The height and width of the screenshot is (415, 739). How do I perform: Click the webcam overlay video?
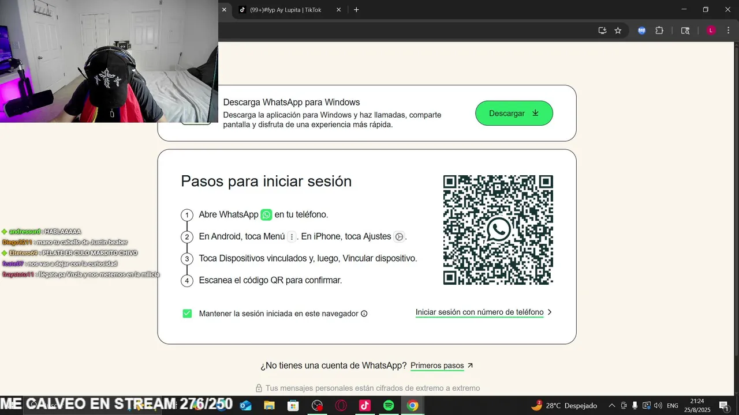pos(109,61)
